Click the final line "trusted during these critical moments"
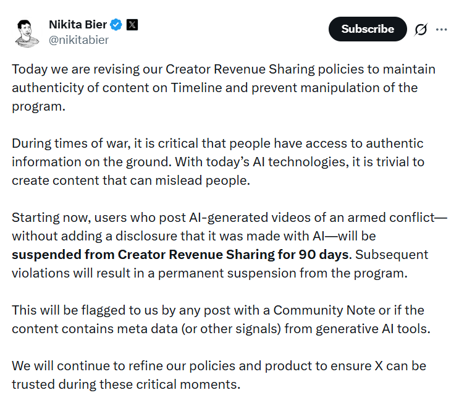The height and width of the screenshot is (403, 459). pyautogui.click(x=126, y=384)
